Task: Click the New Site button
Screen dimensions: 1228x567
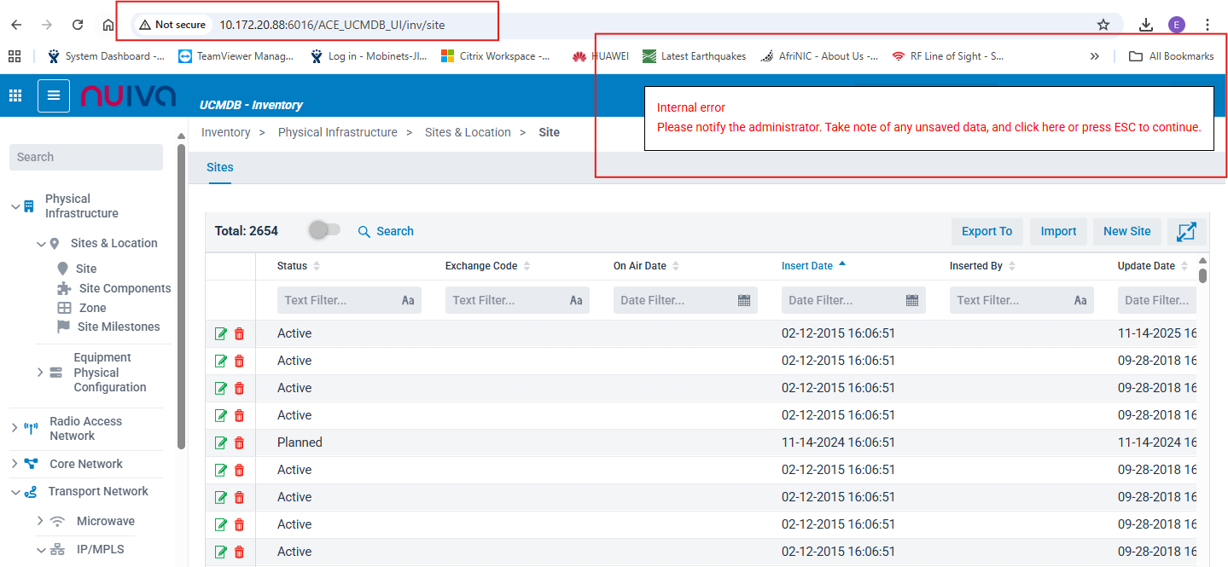Action: [x=1126, y=231]
